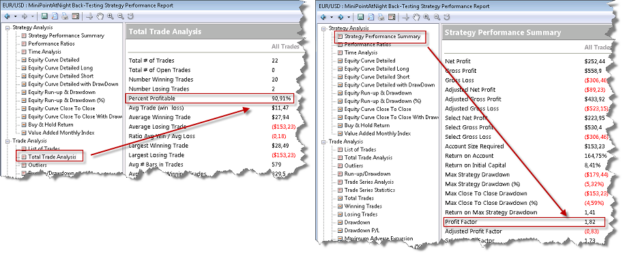Click the blue Back arrow in the Total Trade Analysis window
Image resolution: width=640 pixels, height=260 pixels.
[x=7, y=16]
